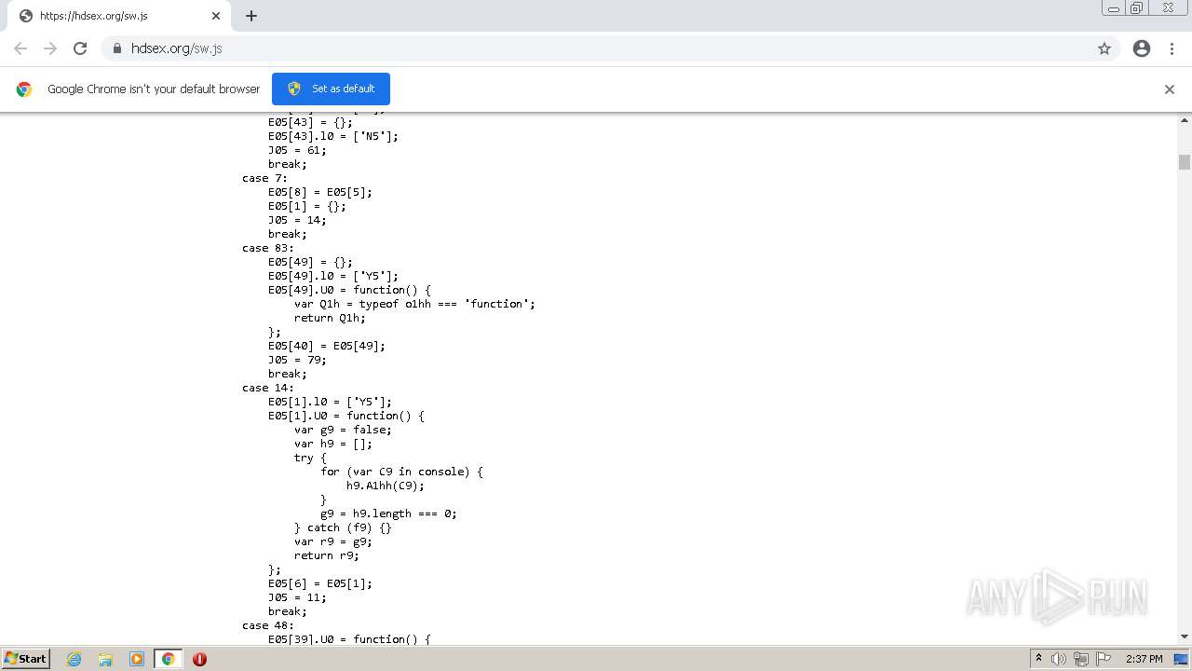The width and height of the screenshot is (1192, 671).
Task: Click the vertical scrollbar thumb
Action: [x=1185, y=162]
